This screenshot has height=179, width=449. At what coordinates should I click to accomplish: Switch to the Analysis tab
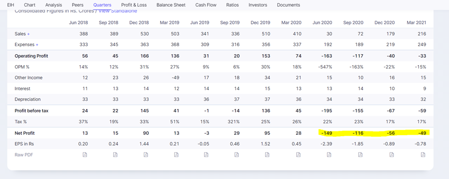pyautogui.click(x=53, y=5)
